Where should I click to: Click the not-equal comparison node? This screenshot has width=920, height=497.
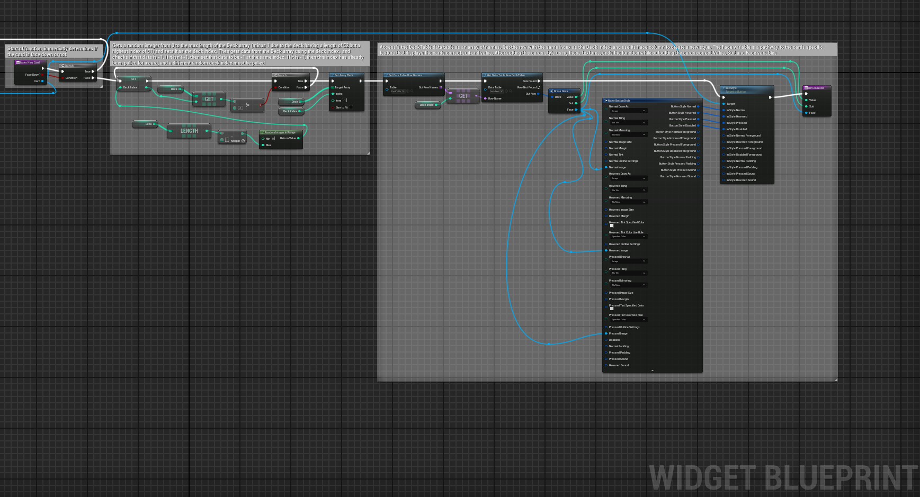(x=247, y=105)
